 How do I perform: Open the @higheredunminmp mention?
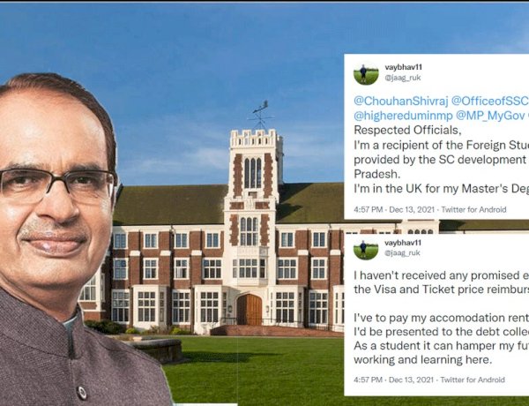pos(403,116)
